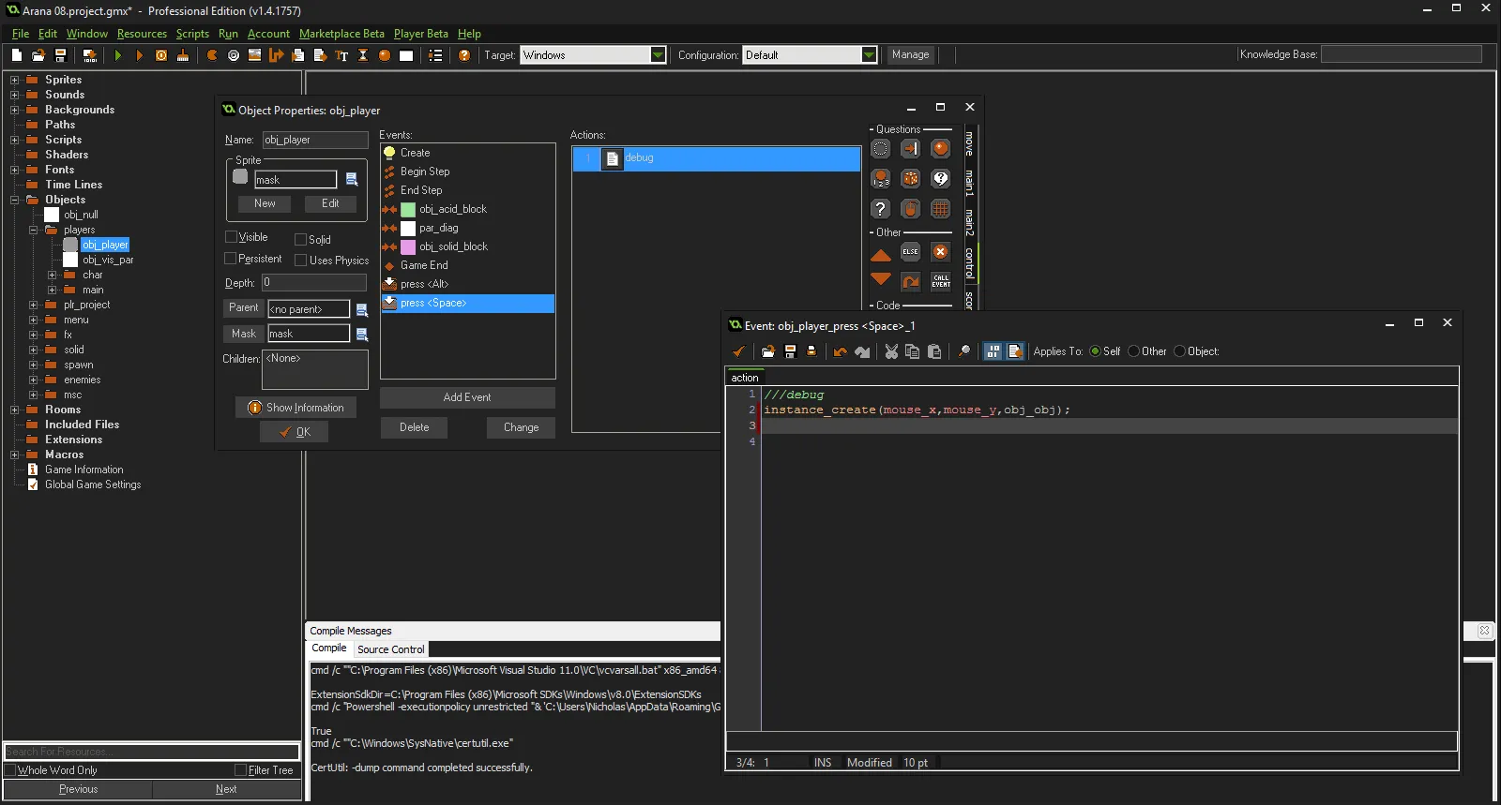Click the Print icon in code editor toolbar
Viewport: 1501px width, 805px height.
811,351
